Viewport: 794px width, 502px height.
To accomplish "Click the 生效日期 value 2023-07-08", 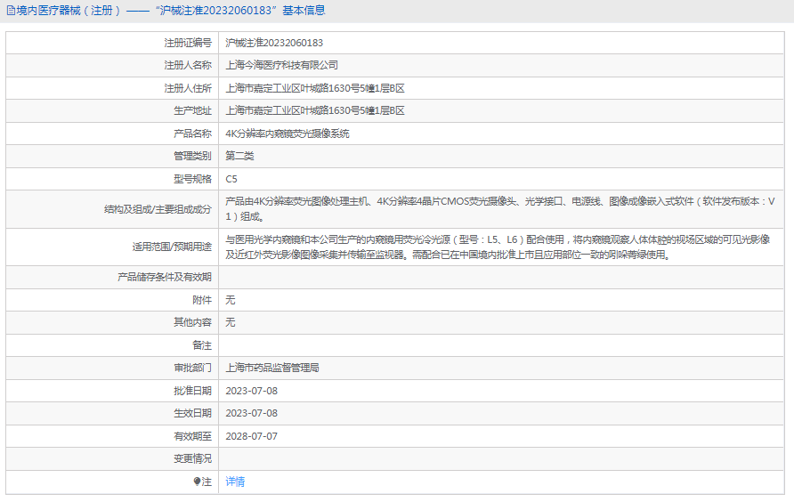I will (251, 413).
